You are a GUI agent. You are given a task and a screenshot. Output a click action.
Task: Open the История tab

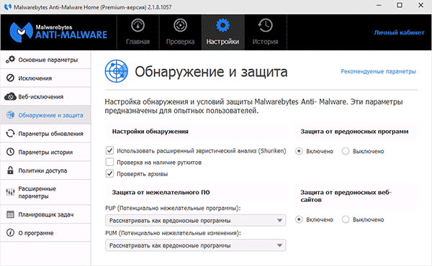click(265, 32)
